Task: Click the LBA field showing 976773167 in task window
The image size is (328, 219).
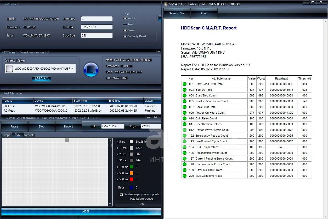Action: coord(113,126)
